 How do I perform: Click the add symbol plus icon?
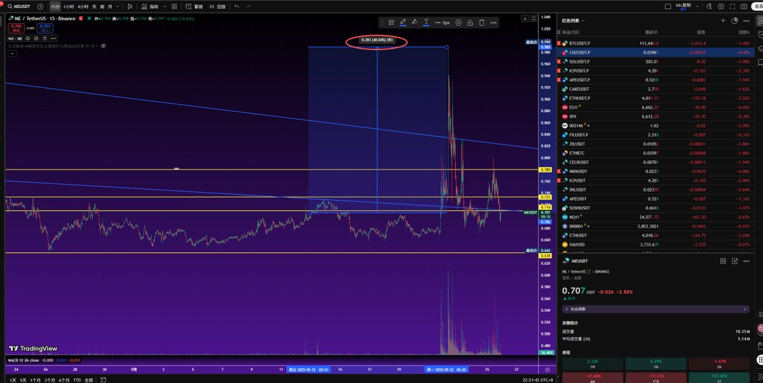point(41,6)
